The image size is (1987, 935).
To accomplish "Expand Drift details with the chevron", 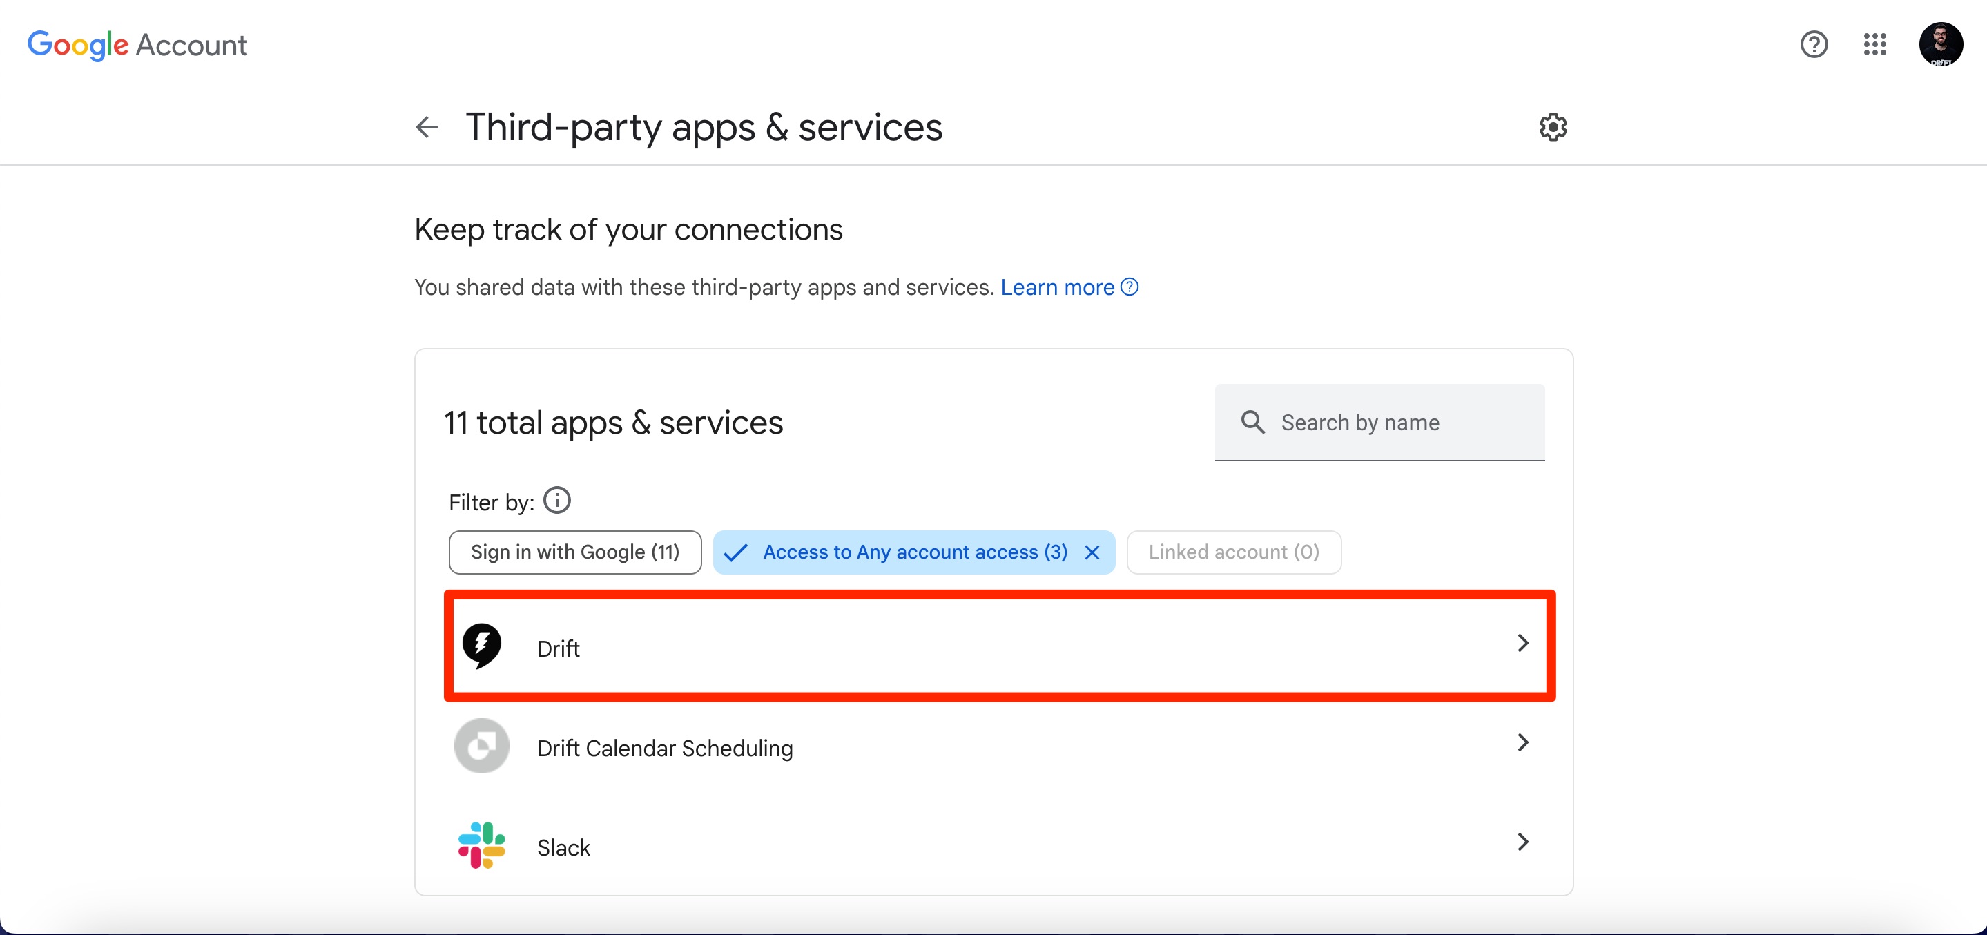I will coord(1522,643).
